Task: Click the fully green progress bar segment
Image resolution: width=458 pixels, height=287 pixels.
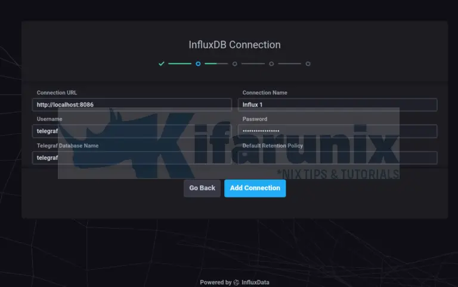Action: [180, 63]
